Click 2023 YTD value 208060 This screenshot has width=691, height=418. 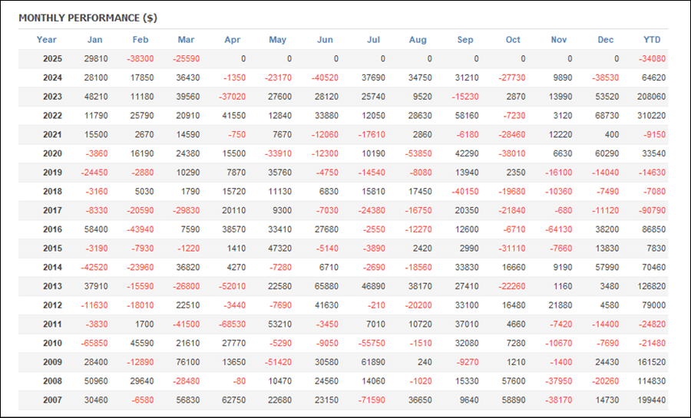tap(651, 97)
